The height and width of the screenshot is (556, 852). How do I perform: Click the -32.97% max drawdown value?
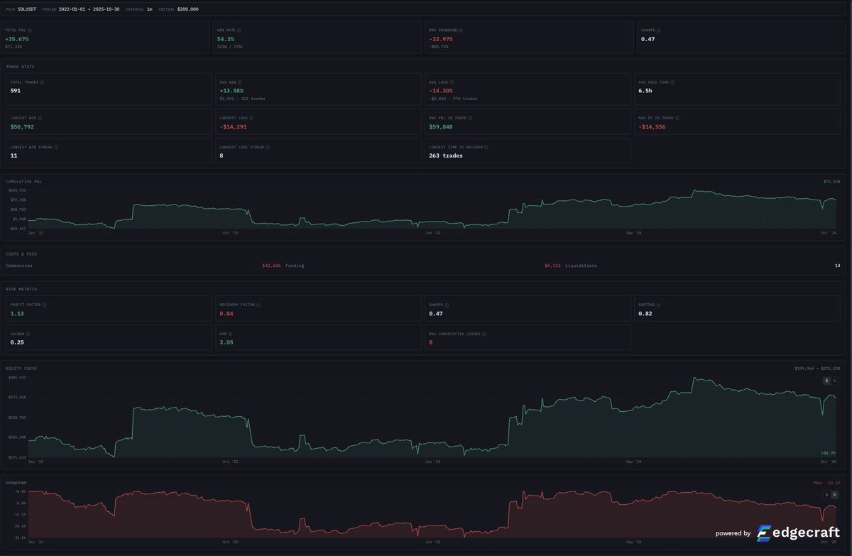tap(441, 39)
